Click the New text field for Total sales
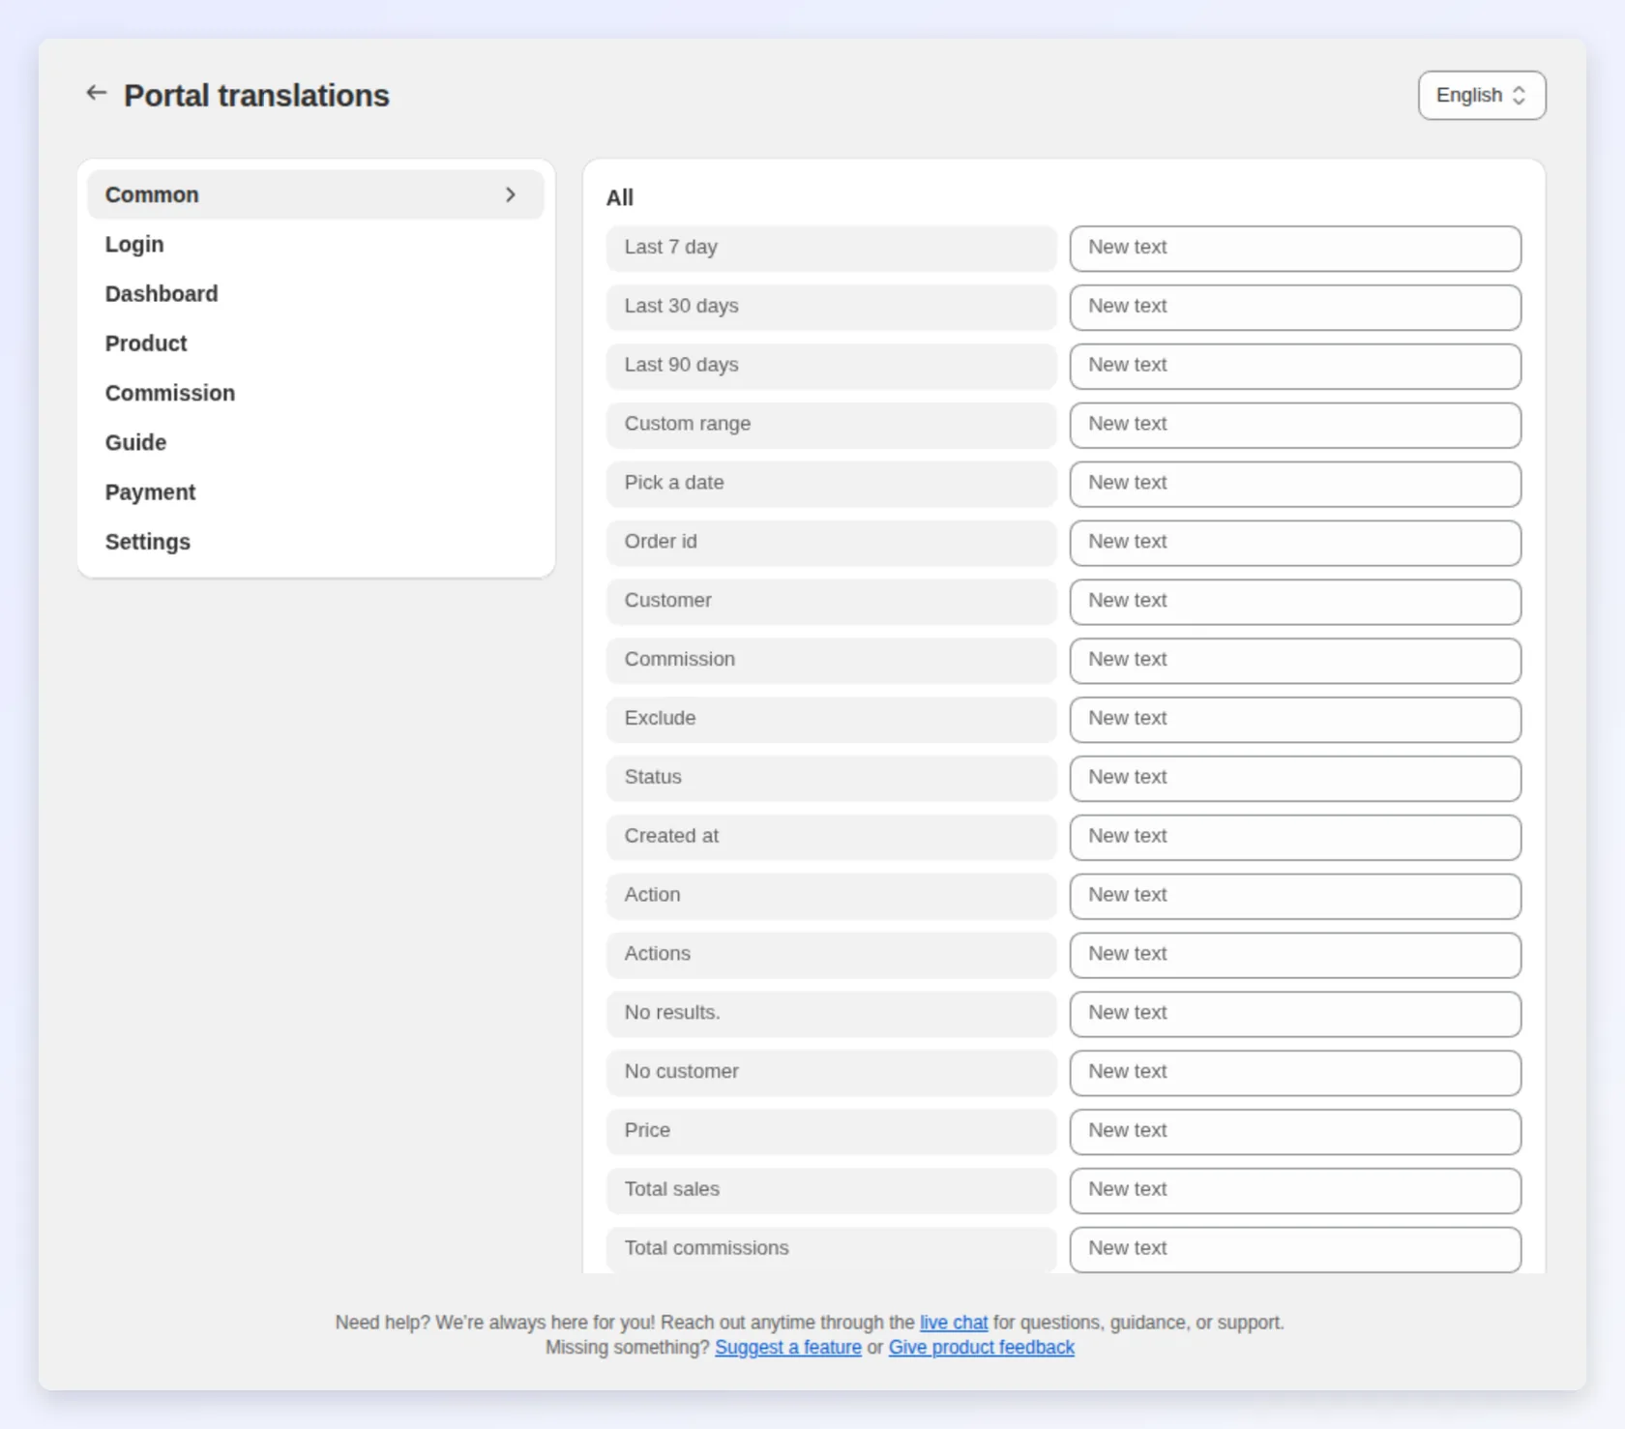The height and width of the screenshot is (1429, 1625). click(1294, 1191)
